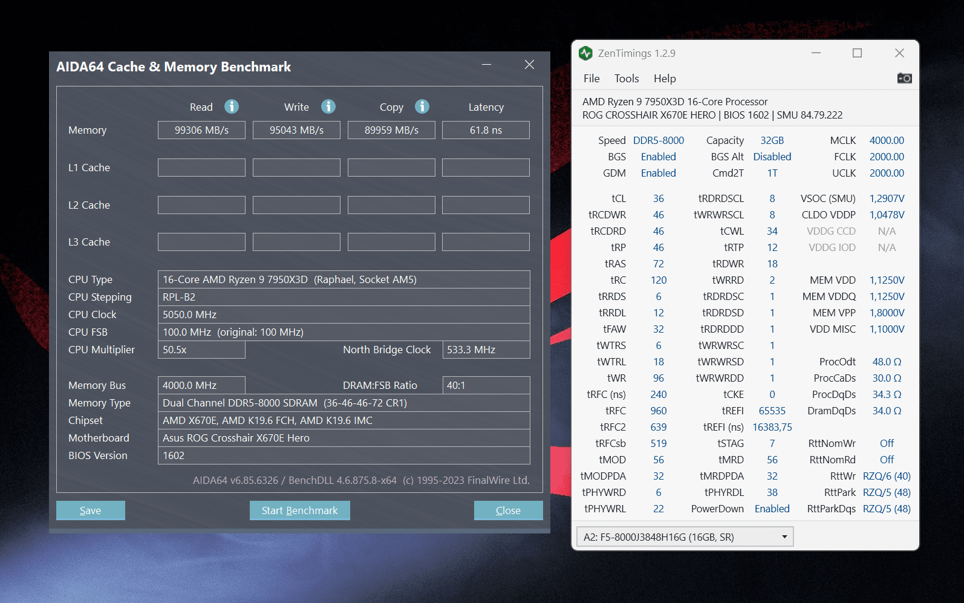Click the AMD Ryzen 9 7950X3D processor line

(675, 102)
